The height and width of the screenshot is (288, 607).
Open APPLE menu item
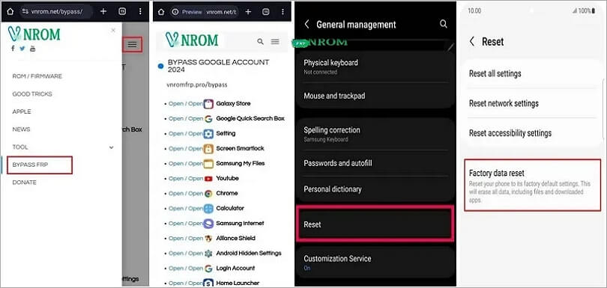point(22,111)
